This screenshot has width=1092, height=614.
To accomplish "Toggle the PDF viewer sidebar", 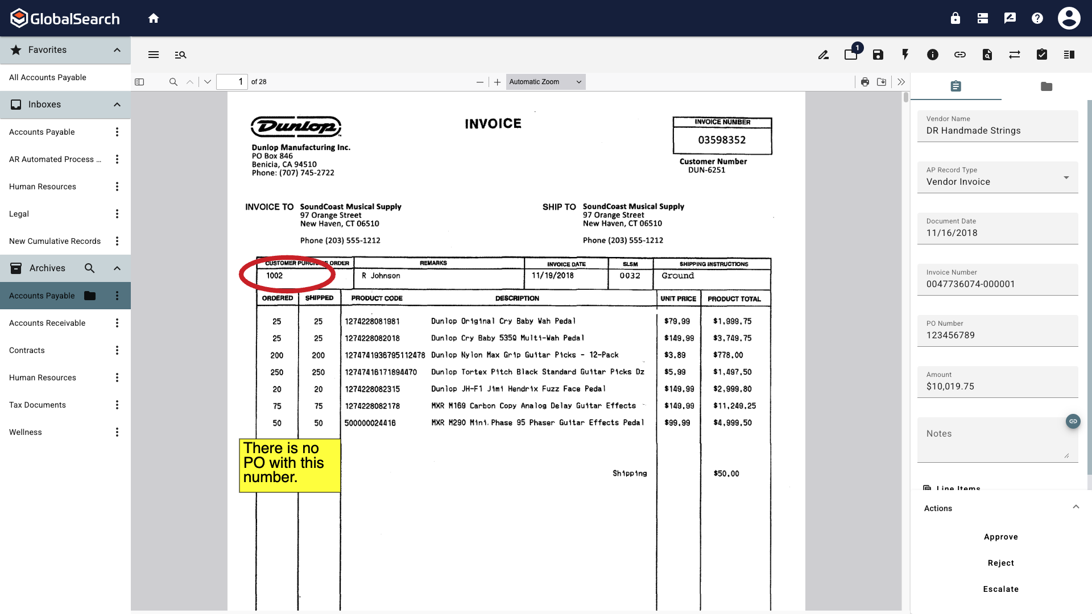I will (x=139, y=82).
